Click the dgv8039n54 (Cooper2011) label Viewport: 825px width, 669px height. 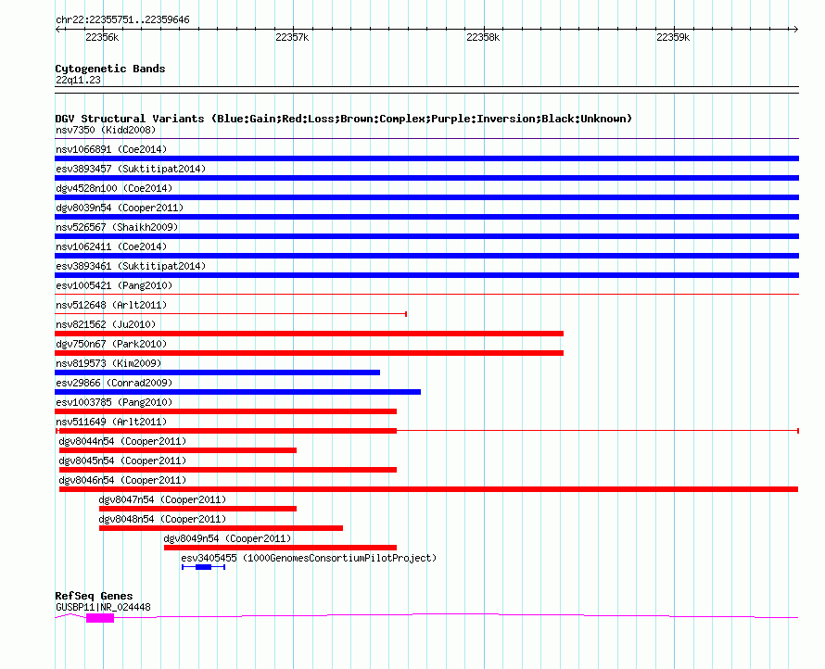(120, 208)
